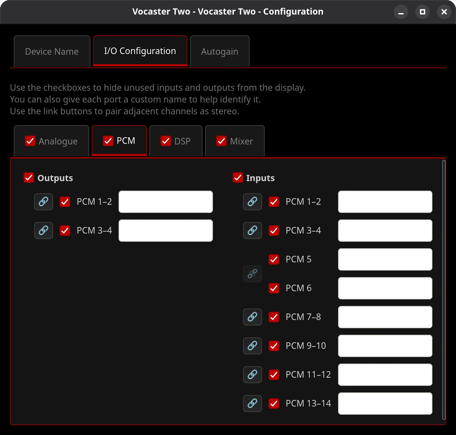Uncheck the PCM tab checkbox

pyautogui.click(x=108, y=141)
